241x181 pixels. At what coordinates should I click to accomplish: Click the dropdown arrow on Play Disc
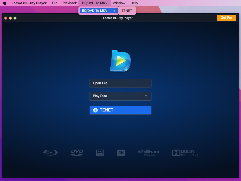tap(146, 96)
